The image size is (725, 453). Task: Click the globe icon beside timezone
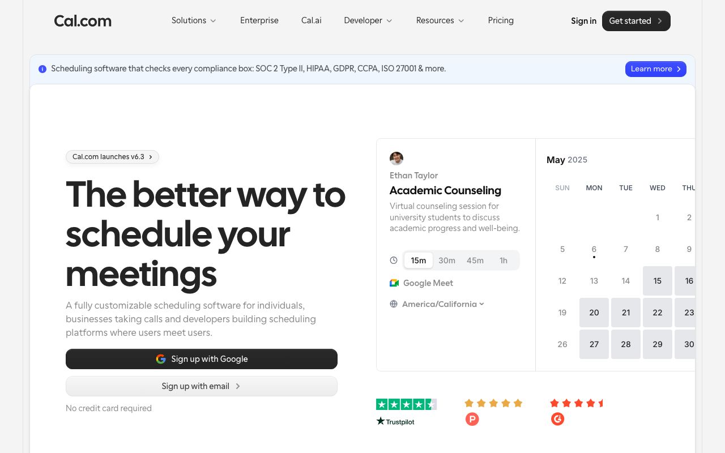(x=394, y=304)
